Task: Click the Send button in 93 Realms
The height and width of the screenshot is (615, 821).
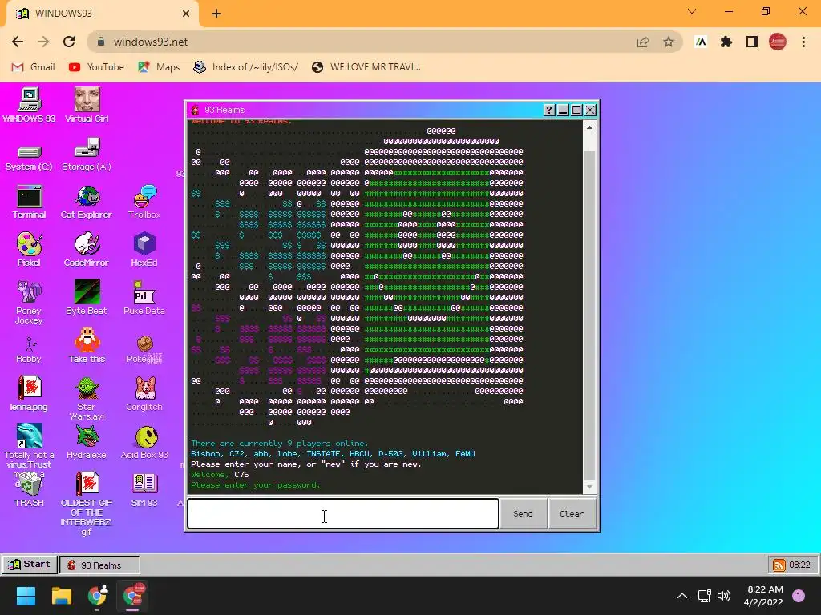Action: (x=523, y=514)
